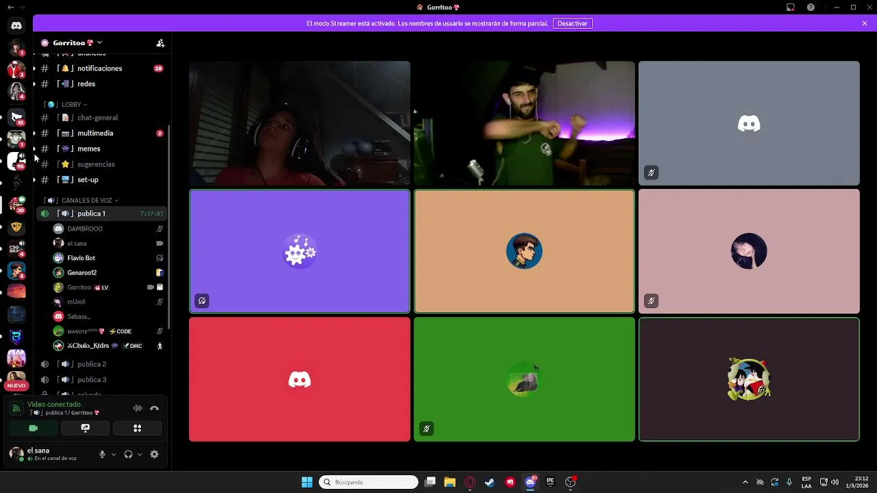Select the publica 1 voice channel
Viewport: 877px width, 493px height.
(x=101, y=214)
